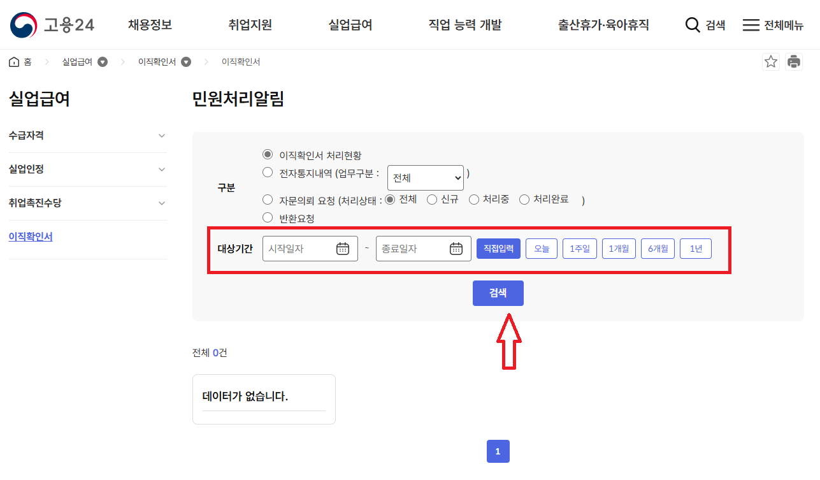Open the calendar for 종료일자
820x480 pixels.
coord(456,248)
